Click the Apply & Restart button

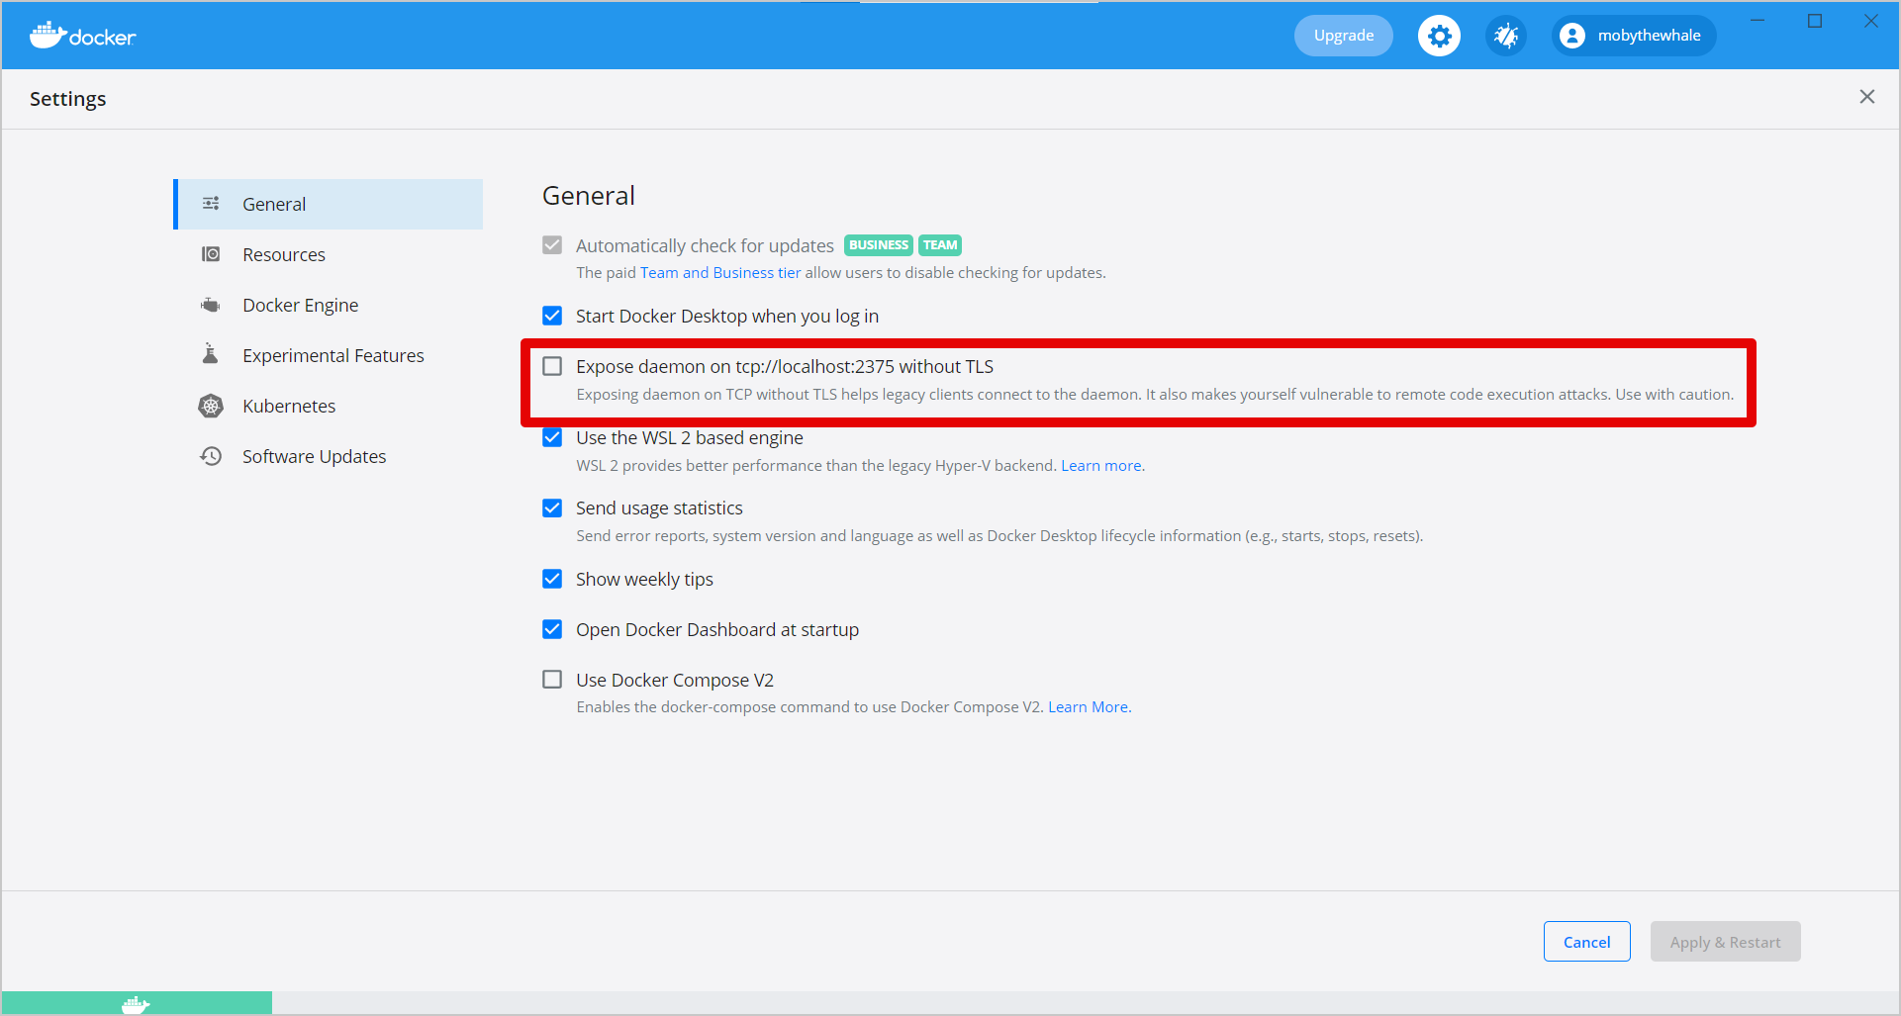[1725, 941]
